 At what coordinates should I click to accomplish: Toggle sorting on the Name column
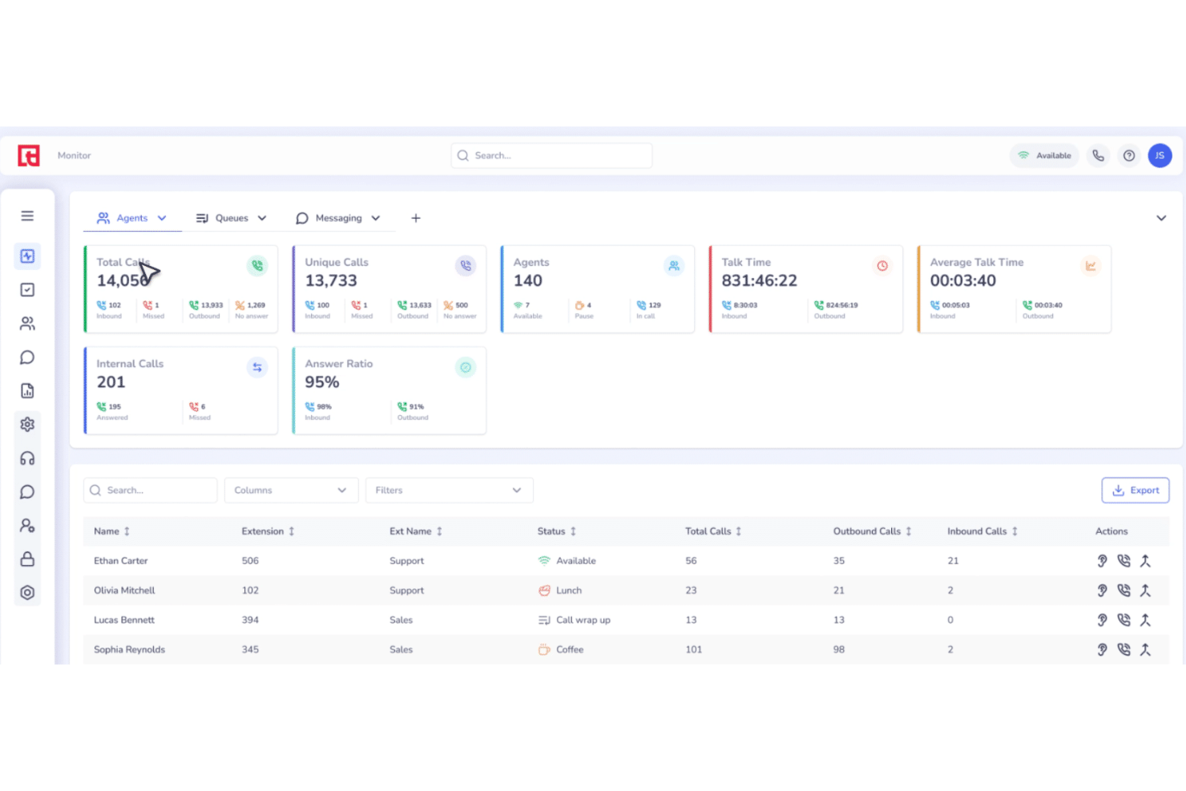click(x=128, y=531)
